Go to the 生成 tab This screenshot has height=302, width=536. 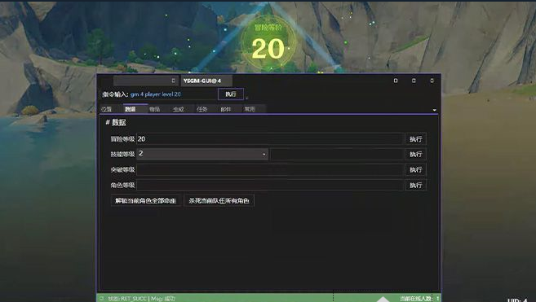coord(179,109)
